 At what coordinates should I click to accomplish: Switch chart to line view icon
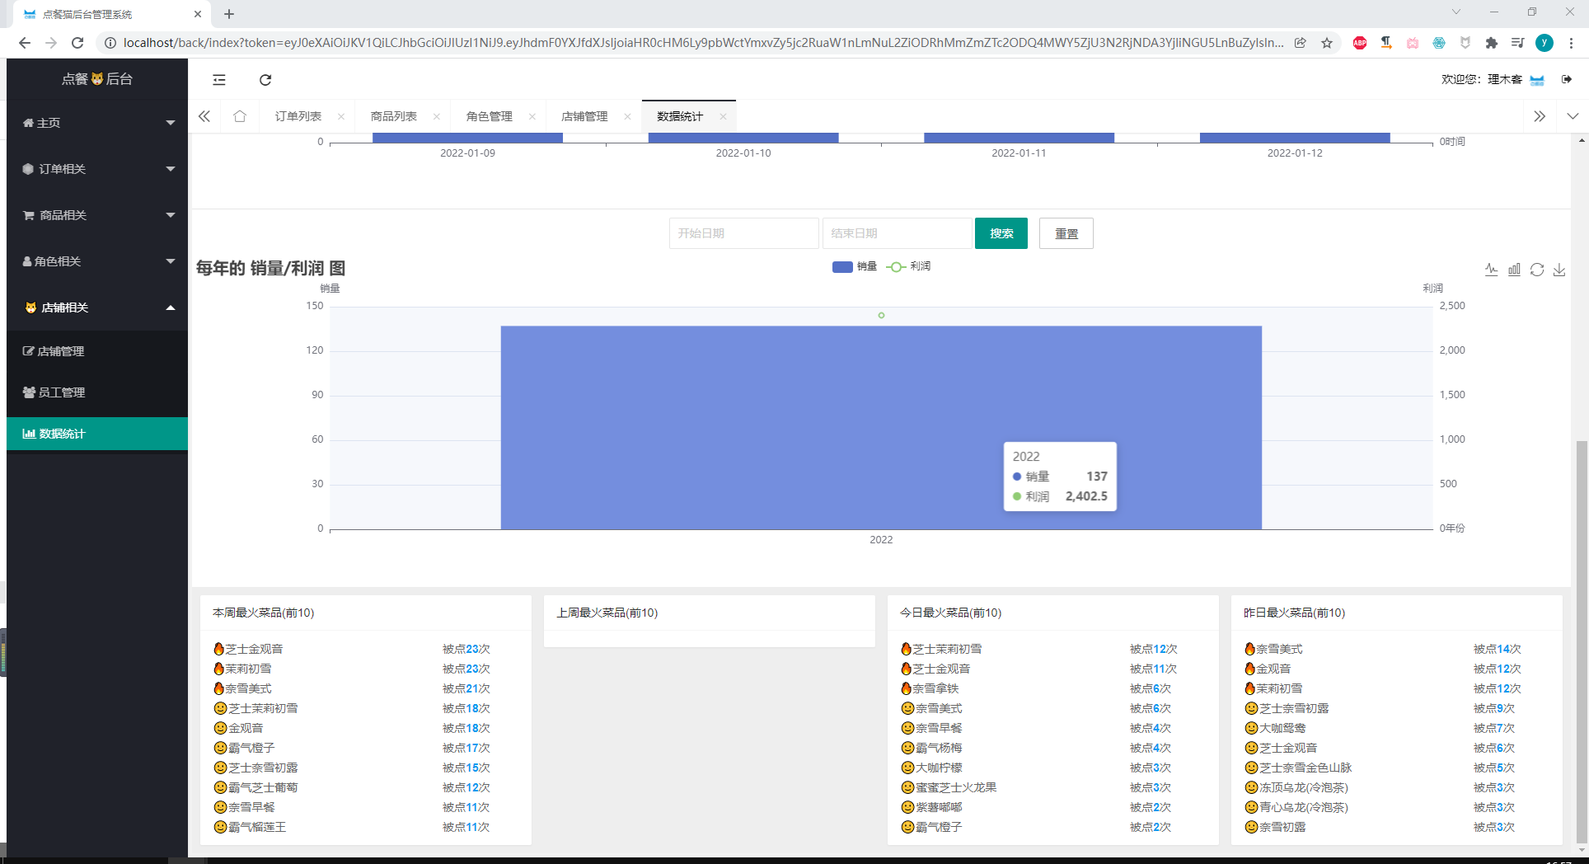(1491, 270)
